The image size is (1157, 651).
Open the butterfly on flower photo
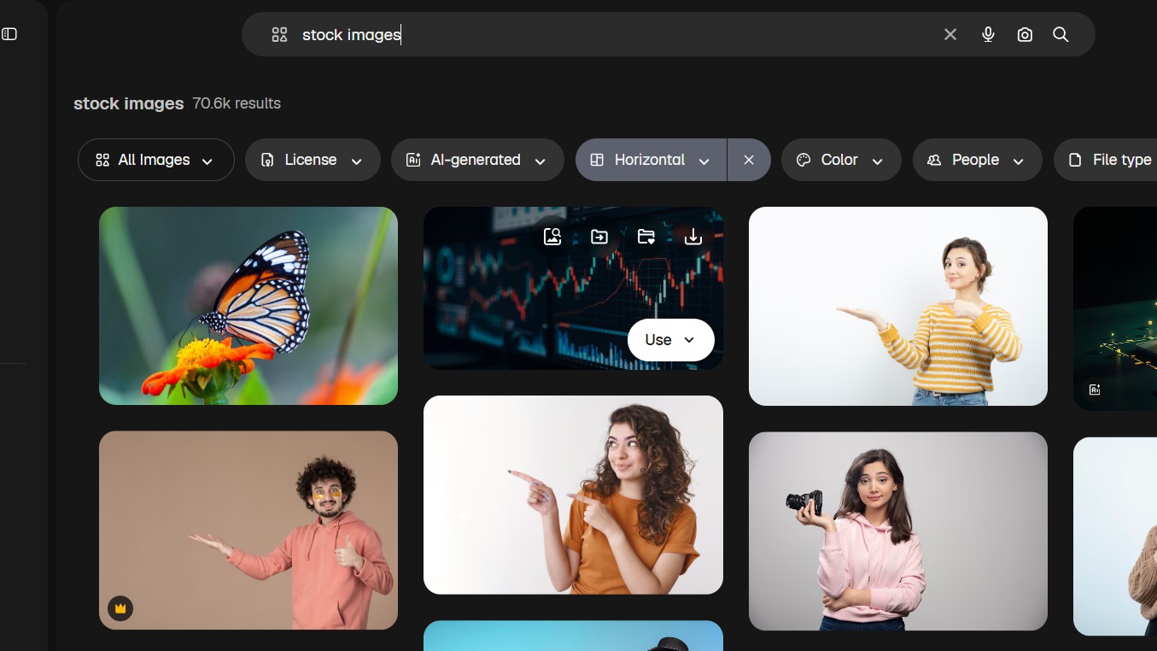[248, 306]
